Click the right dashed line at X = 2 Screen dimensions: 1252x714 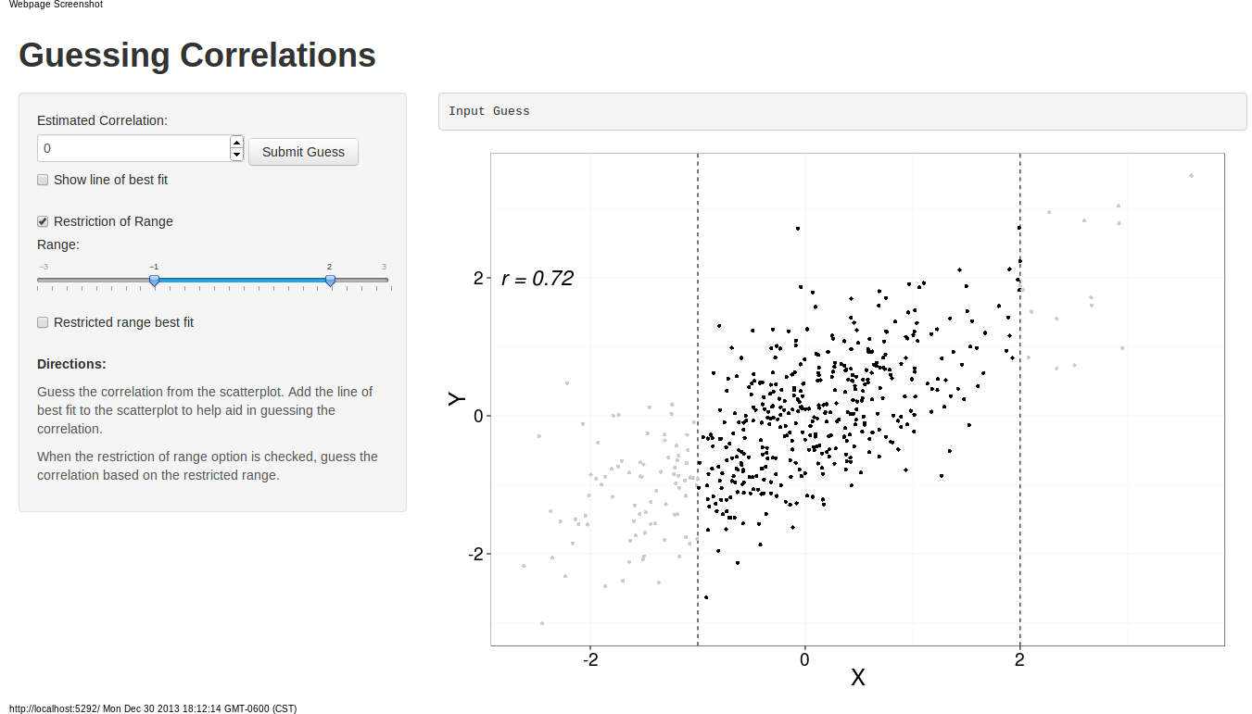point(1020,398)
